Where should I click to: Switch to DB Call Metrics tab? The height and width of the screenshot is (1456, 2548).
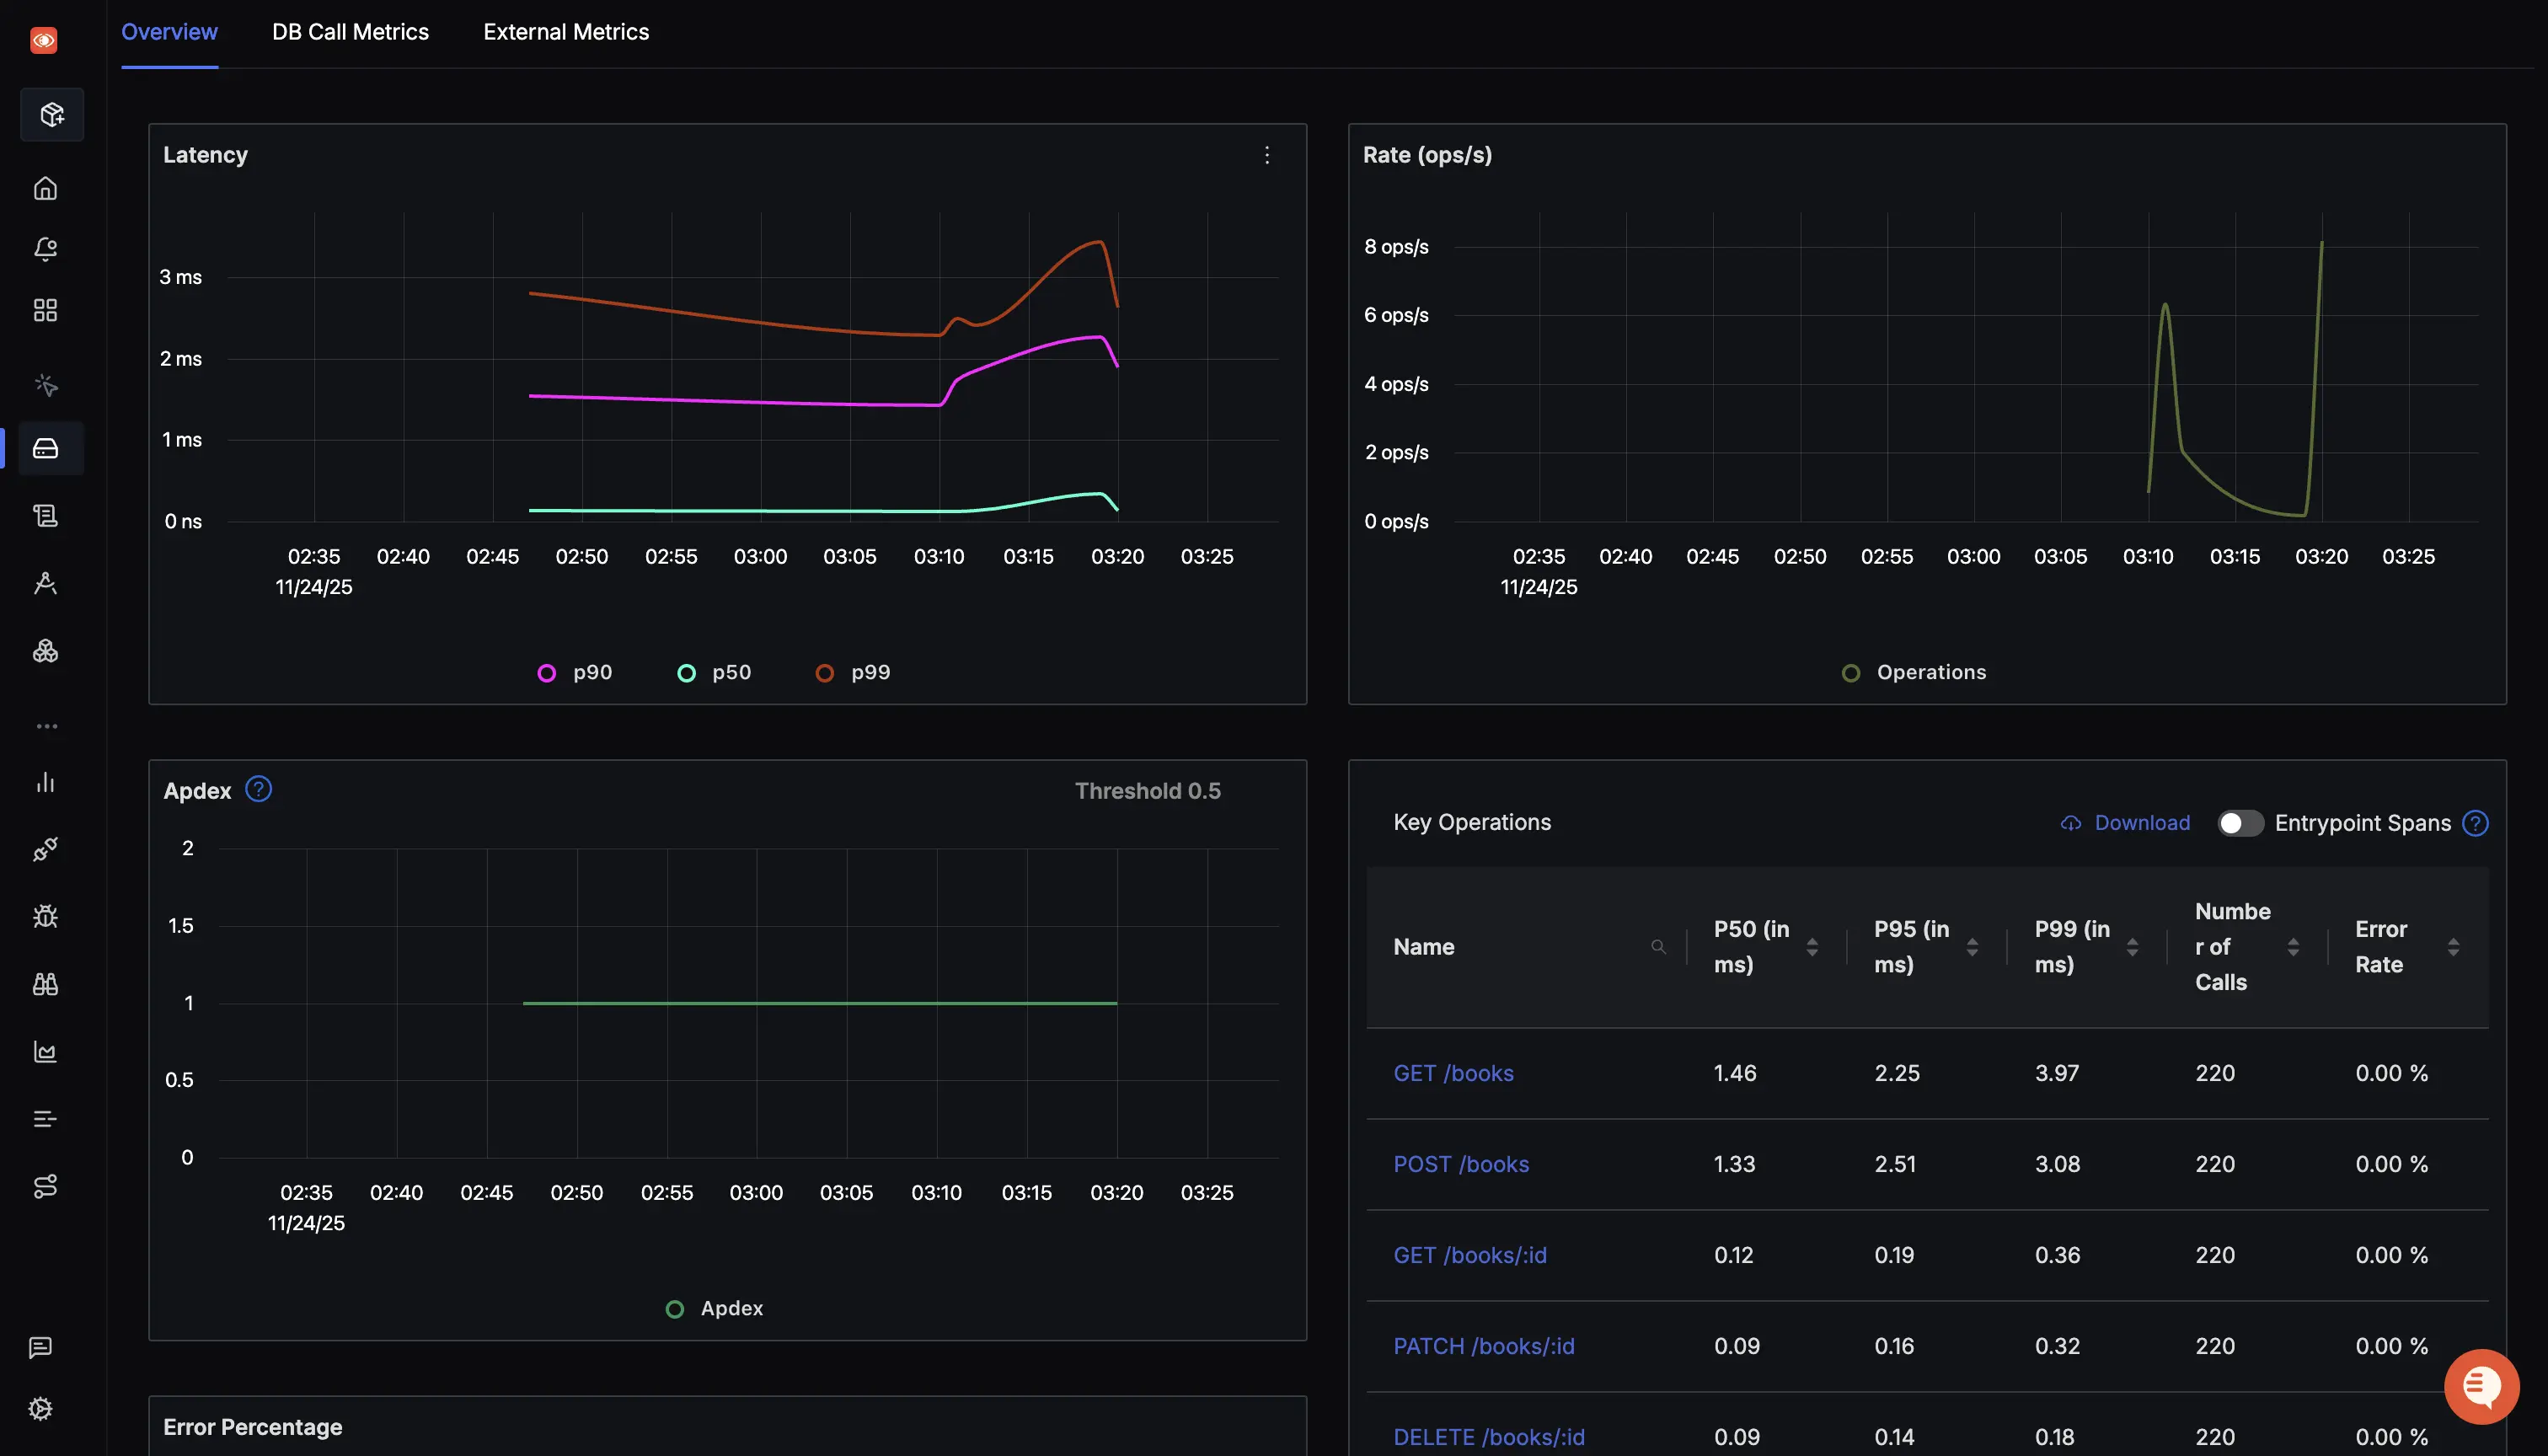pyautogui.click(x=350, y=32)
